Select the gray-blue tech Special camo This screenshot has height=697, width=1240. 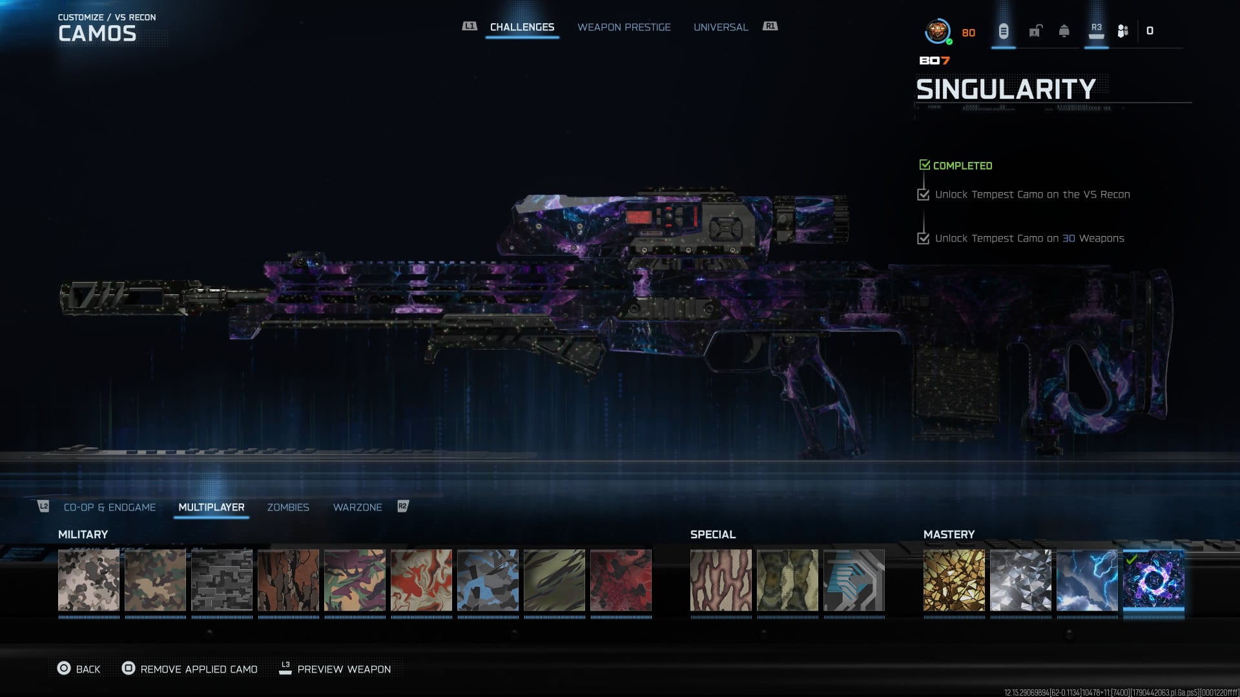(x=854, y=580)
